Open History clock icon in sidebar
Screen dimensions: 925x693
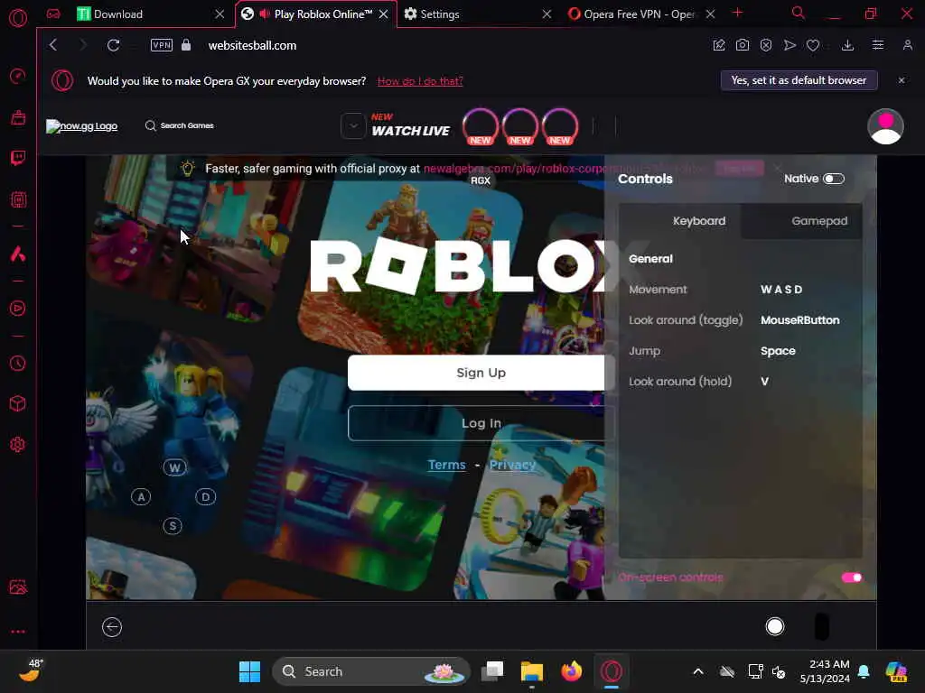tap(18, 363)
